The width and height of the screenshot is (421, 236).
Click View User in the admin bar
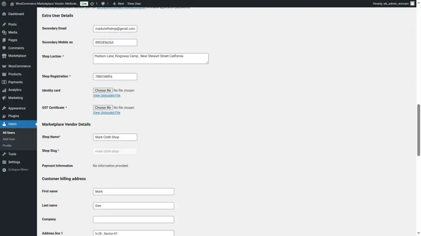(x=134, y=3)
